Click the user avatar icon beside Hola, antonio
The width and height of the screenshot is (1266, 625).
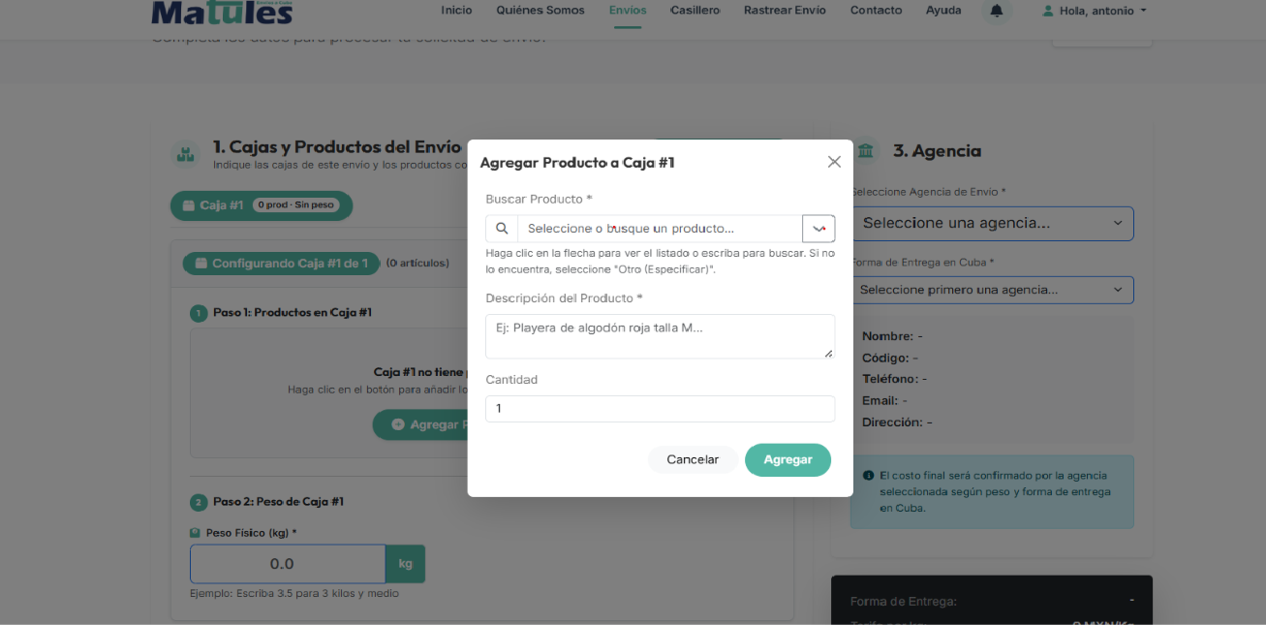coord(1047,11)
